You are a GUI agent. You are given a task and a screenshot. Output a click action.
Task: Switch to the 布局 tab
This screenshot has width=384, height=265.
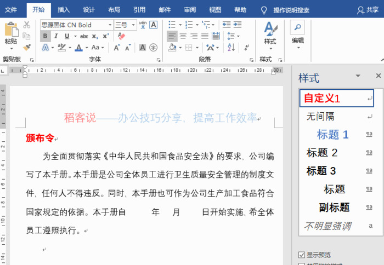pos(114,10)
